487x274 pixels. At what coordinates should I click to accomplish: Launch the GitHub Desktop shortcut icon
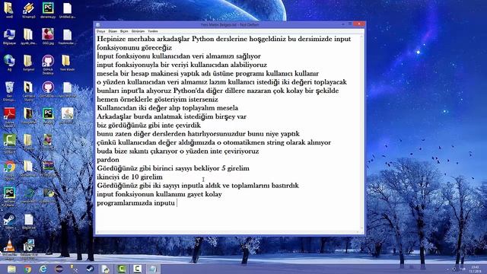[48, 64]
